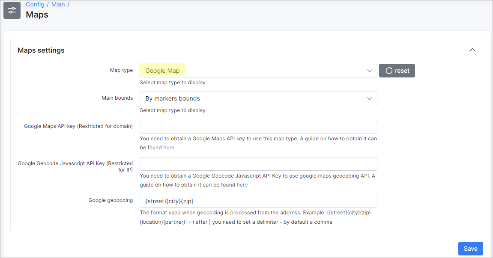The height and width of the screenshot is (258, 493).
Task: Open the Google Maps API key guide link
Action: click(169, 148)
